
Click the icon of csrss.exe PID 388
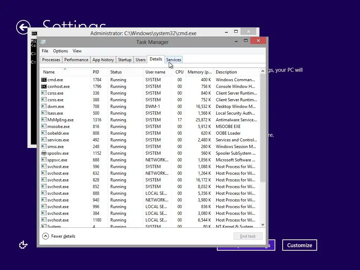pos(44,99)
